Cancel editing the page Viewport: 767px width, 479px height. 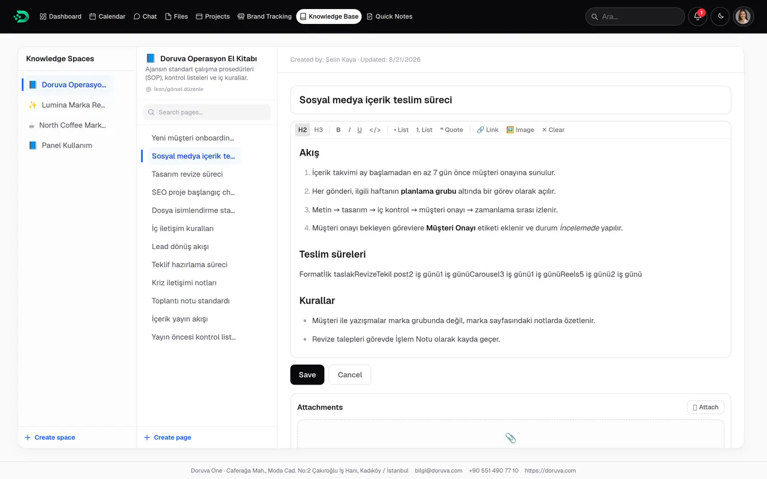[350, 375]
